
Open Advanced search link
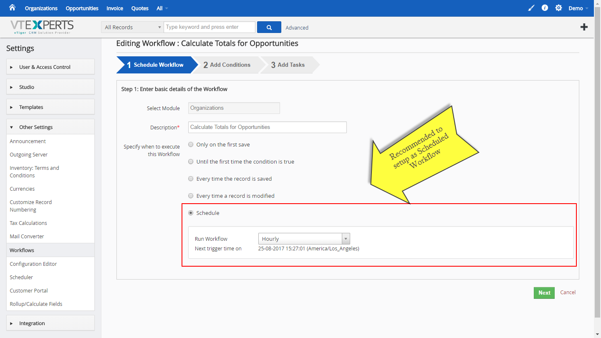[297, 28]
